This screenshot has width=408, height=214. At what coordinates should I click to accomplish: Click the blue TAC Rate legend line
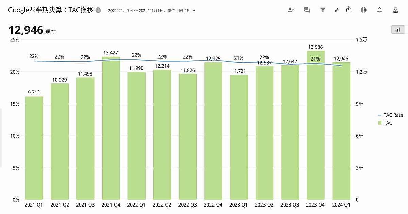coord(380,115)
